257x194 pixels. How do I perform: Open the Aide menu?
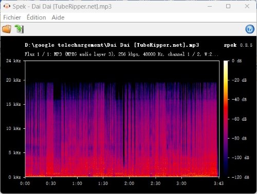click(x=58, y=17)
